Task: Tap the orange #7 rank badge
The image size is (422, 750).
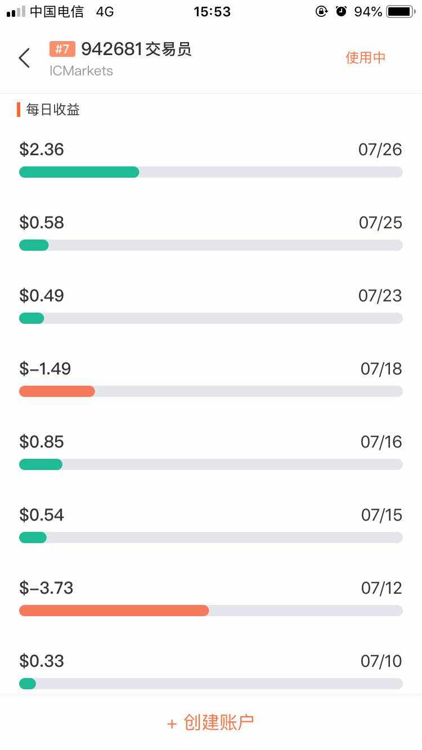Action: (62, 49)
